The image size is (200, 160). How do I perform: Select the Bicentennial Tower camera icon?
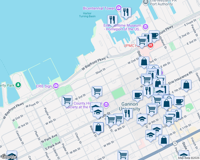tap(119, 8)
